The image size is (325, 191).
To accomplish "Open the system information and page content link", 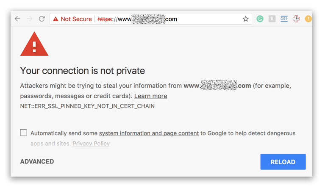I will (x=149, y=133).
